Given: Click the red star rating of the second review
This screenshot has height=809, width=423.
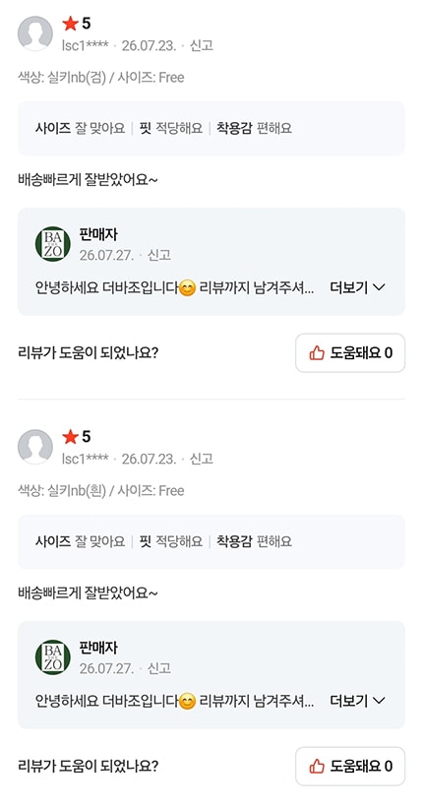Looking at the screenshot, I should (70, 437).
